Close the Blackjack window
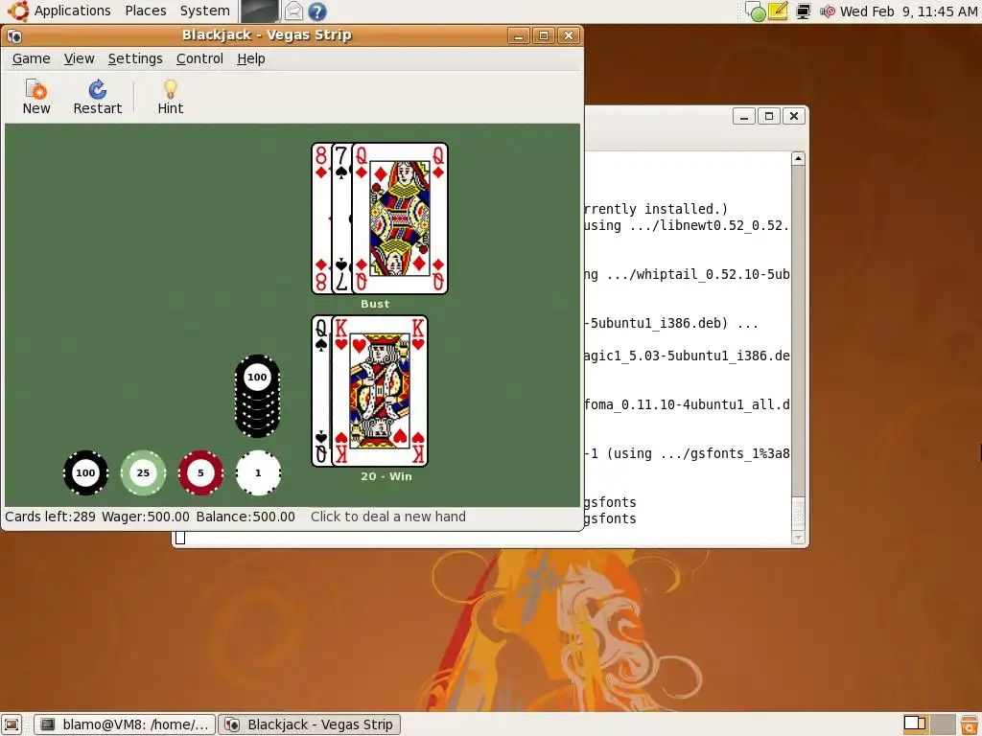 click(x=569, y=35)
